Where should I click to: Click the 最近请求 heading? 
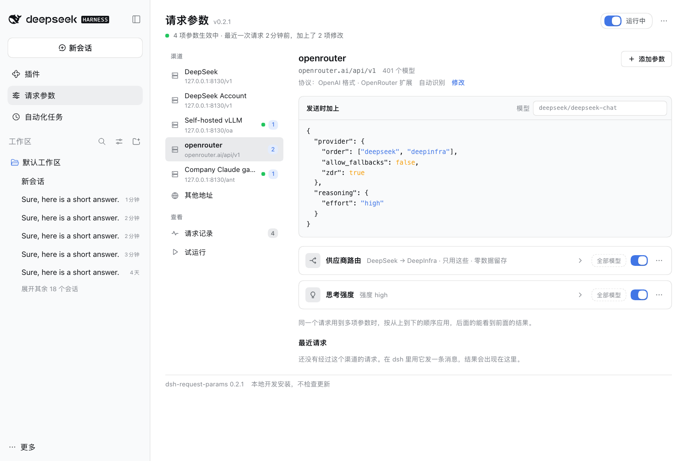(313, 343)
